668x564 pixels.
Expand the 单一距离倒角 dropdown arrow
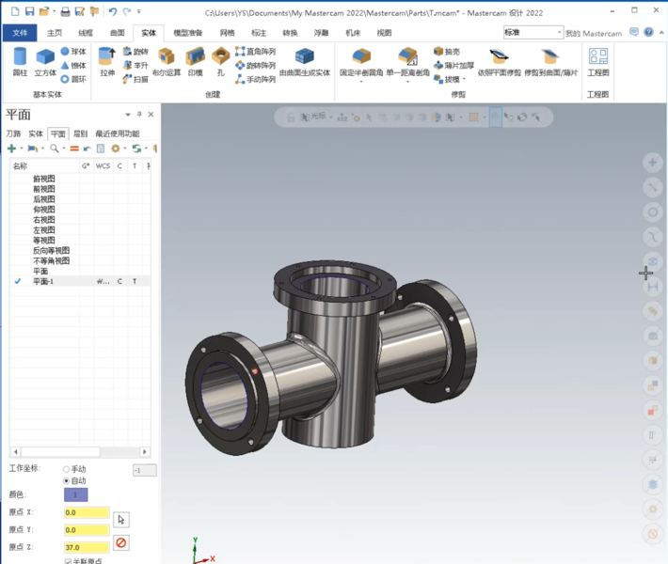point(407,81)
